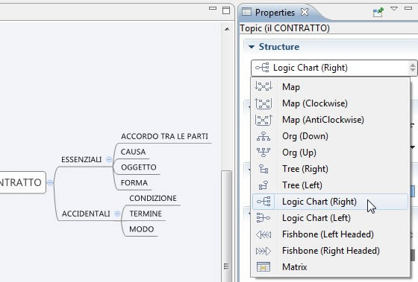The image size is (418, 282).
Task: Minimize the mind map editor pane
Action: pos(213,8)
